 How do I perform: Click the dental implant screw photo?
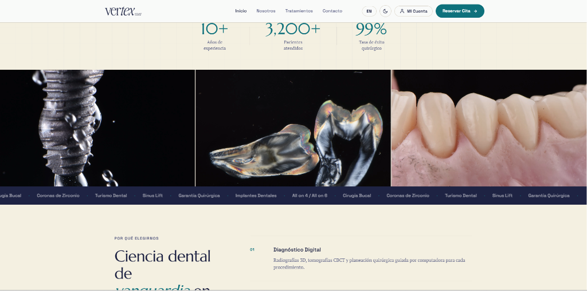tap(97, 128)
